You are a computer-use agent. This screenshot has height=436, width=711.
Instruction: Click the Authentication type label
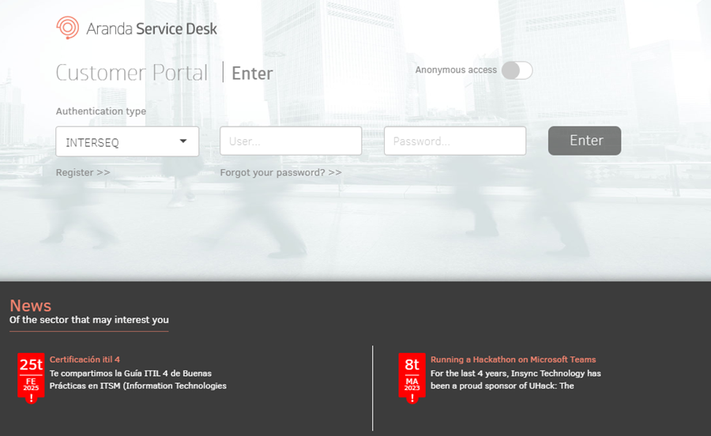click(100, 111)
